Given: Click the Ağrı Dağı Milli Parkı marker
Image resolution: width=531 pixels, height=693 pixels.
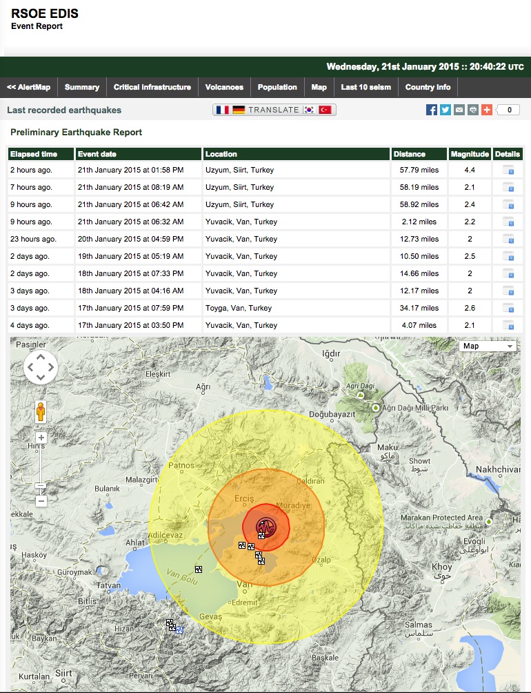Looking at the screenshot, I should coord(376,407).
